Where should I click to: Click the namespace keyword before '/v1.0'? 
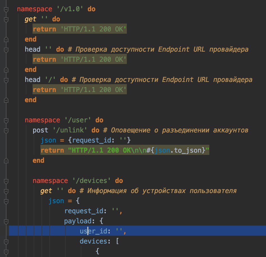[x=35, y=9]
